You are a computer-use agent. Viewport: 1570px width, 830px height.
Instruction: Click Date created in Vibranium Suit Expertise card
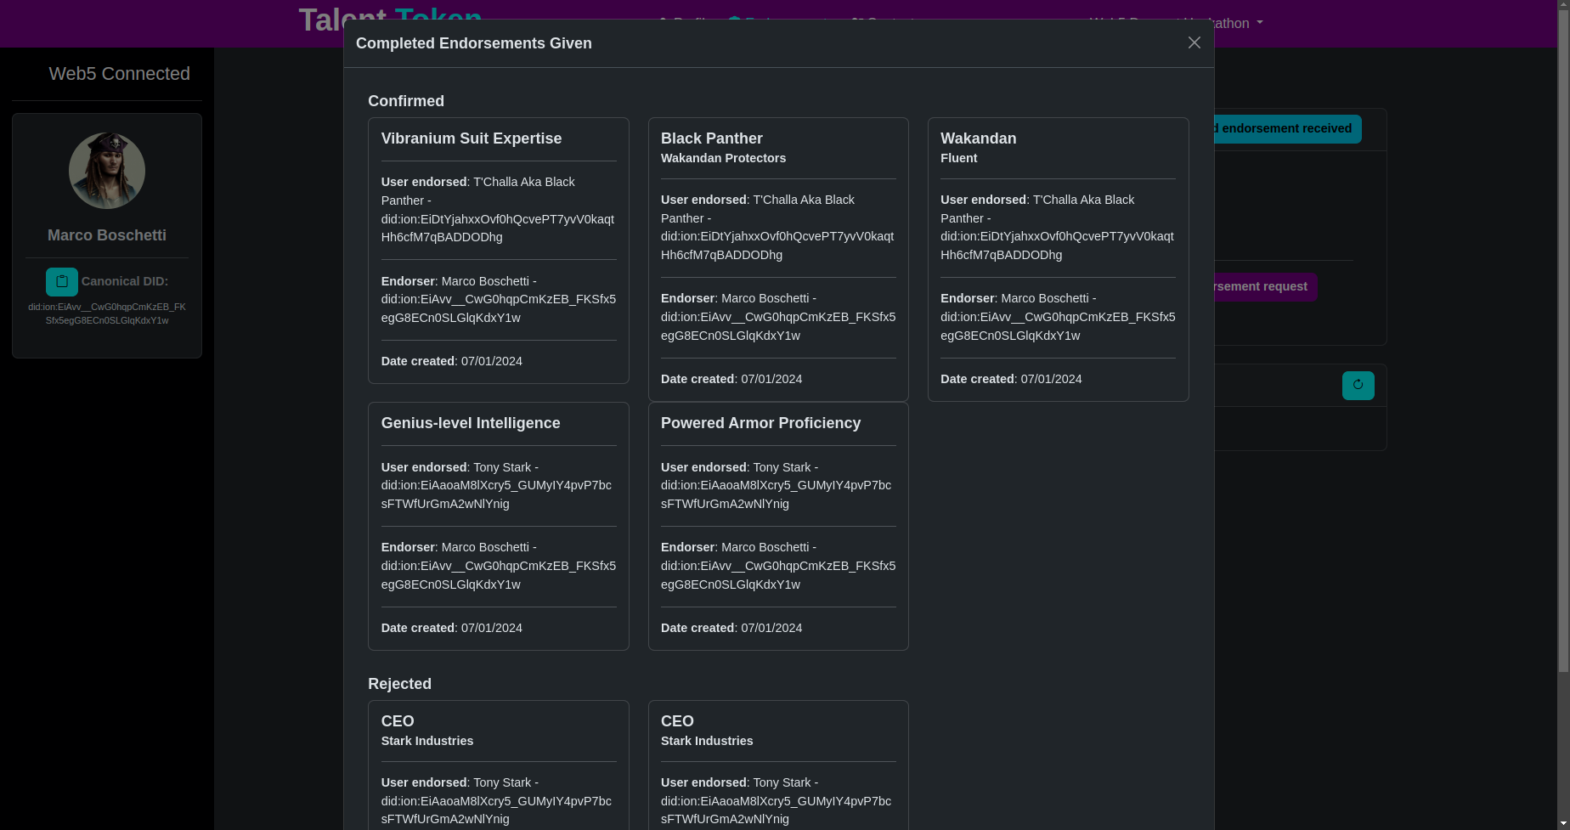pos(452,361)
